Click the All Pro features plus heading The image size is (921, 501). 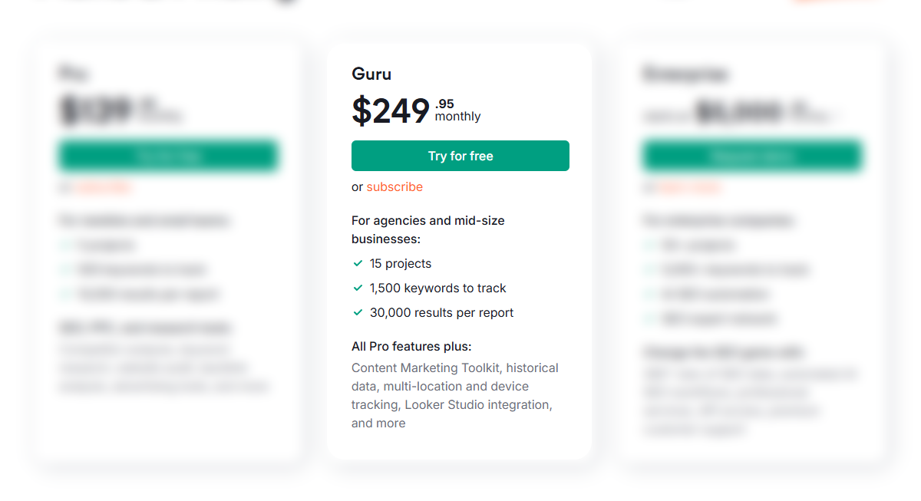coord(411,346)
